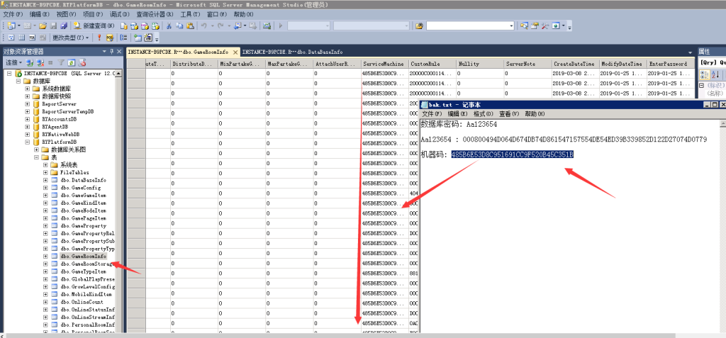Expand the dbo.GameConfig table node
Screen dimensions: 726x338
pyautogui.click(x=45, y=188)
